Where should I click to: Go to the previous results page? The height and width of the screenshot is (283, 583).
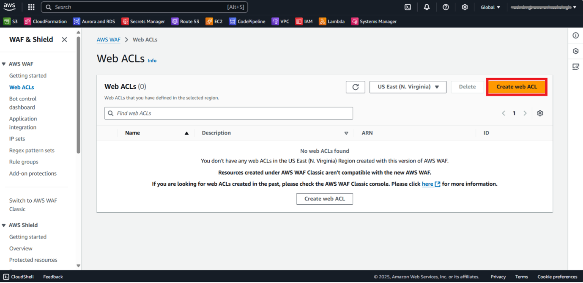(504, 113)
